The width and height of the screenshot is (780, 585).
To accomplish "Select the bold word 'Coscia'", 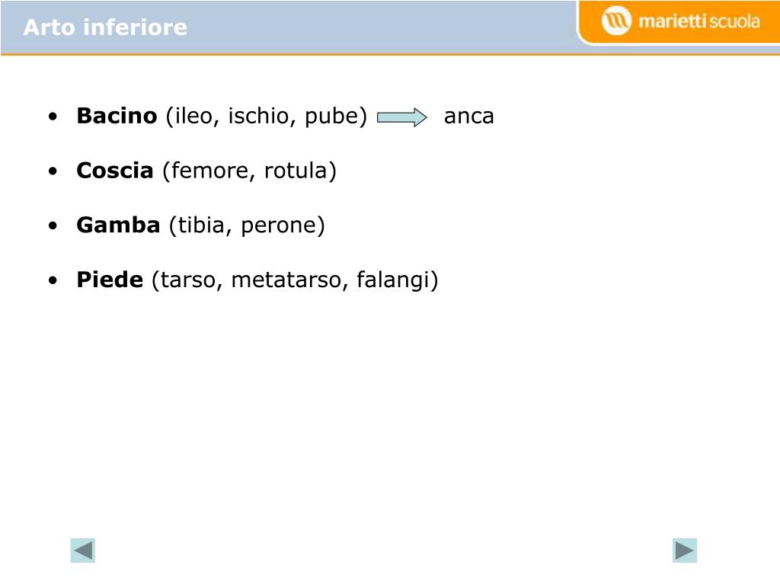I will click(114, 171).
